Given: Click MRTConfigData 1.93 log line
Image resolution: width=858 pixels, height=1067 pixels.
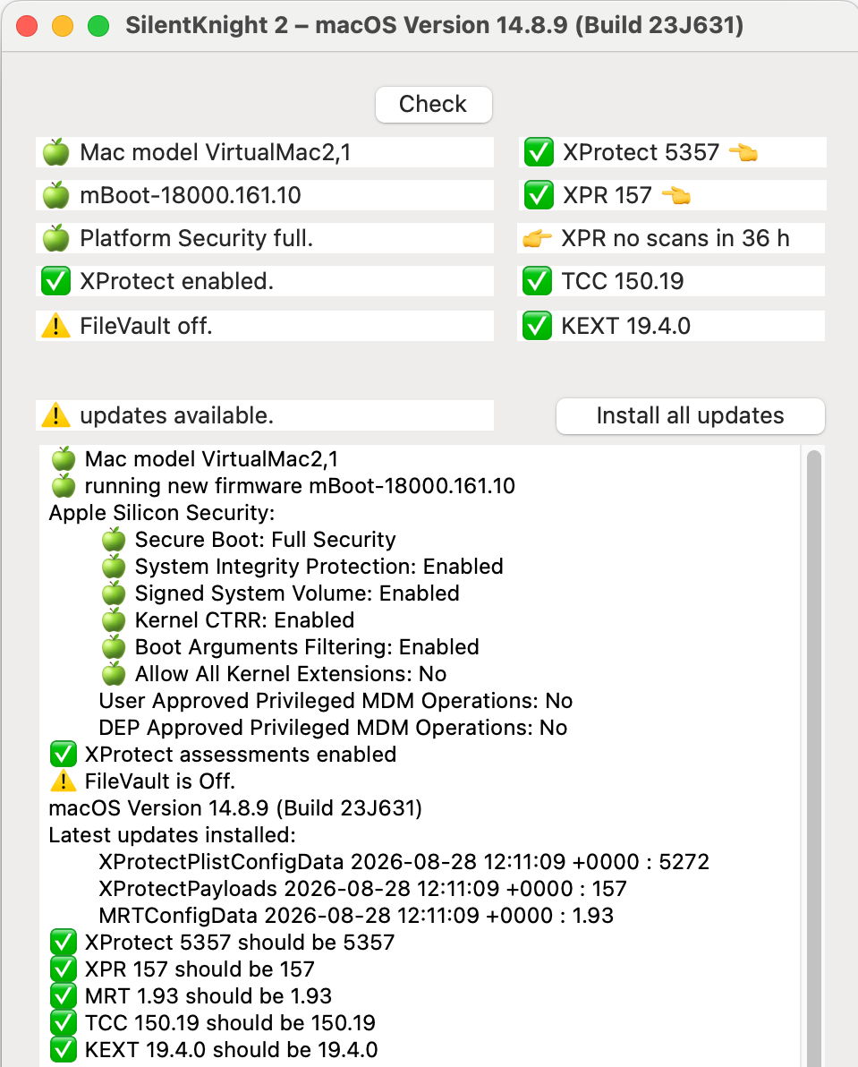Looking at the screenshot, I should click(x=356, y=915).
